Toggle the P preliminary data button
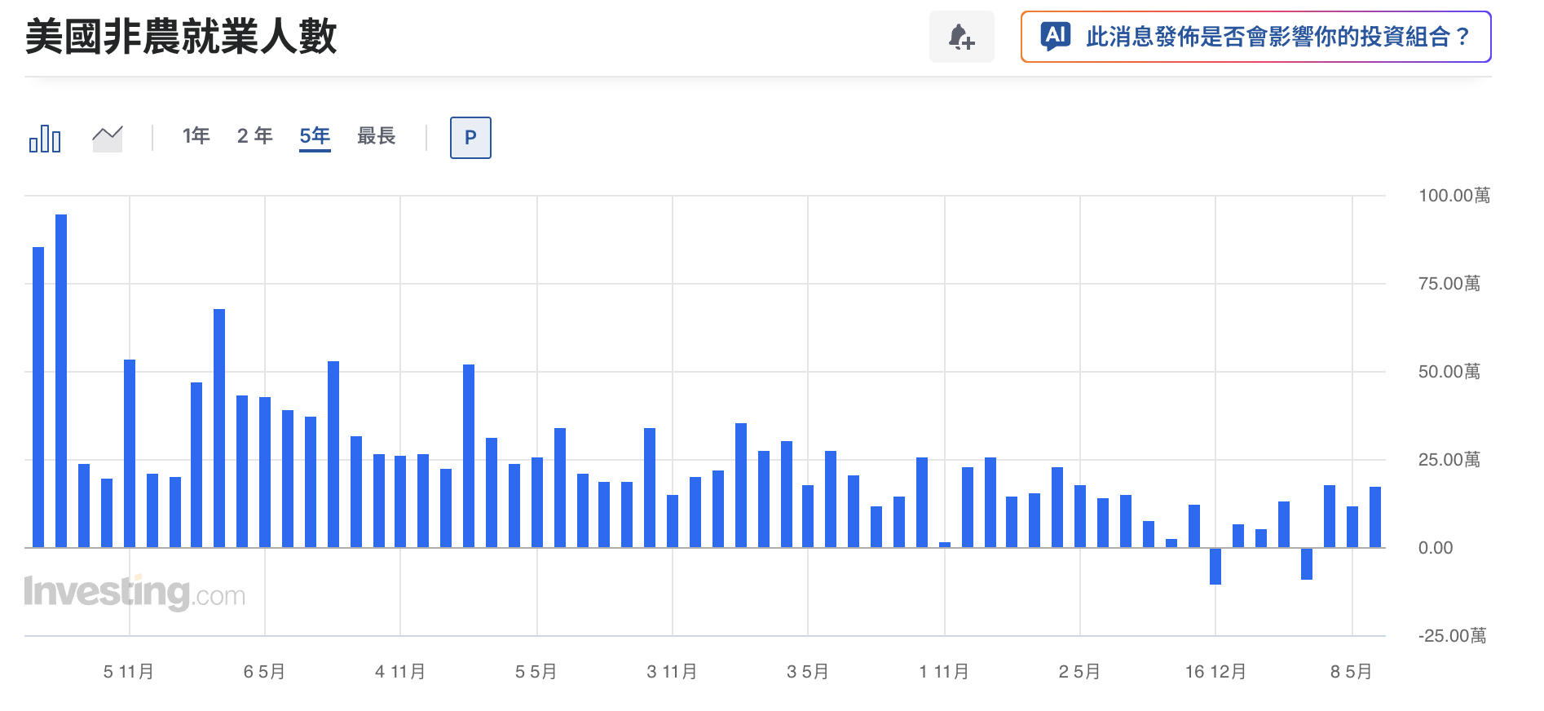Screen dimensions: 1544x711 click(470, 138)
